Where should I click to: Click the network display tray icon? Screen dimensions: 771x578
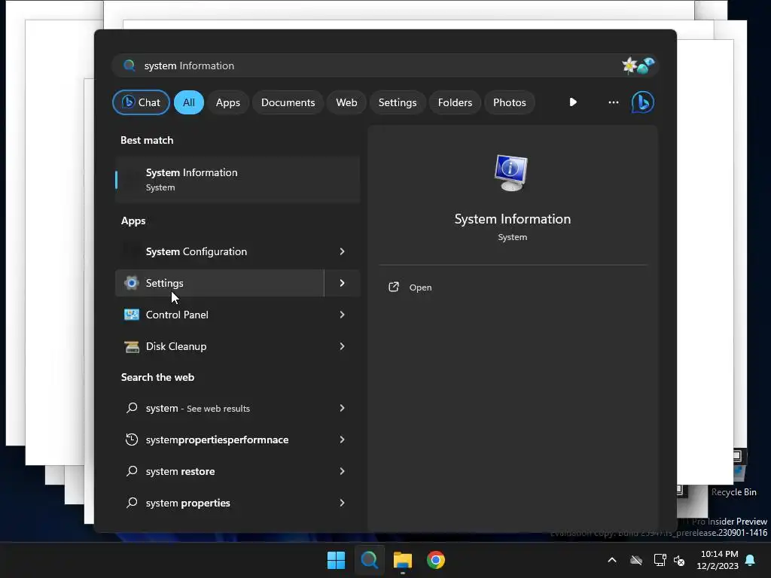tap(660, 560)
